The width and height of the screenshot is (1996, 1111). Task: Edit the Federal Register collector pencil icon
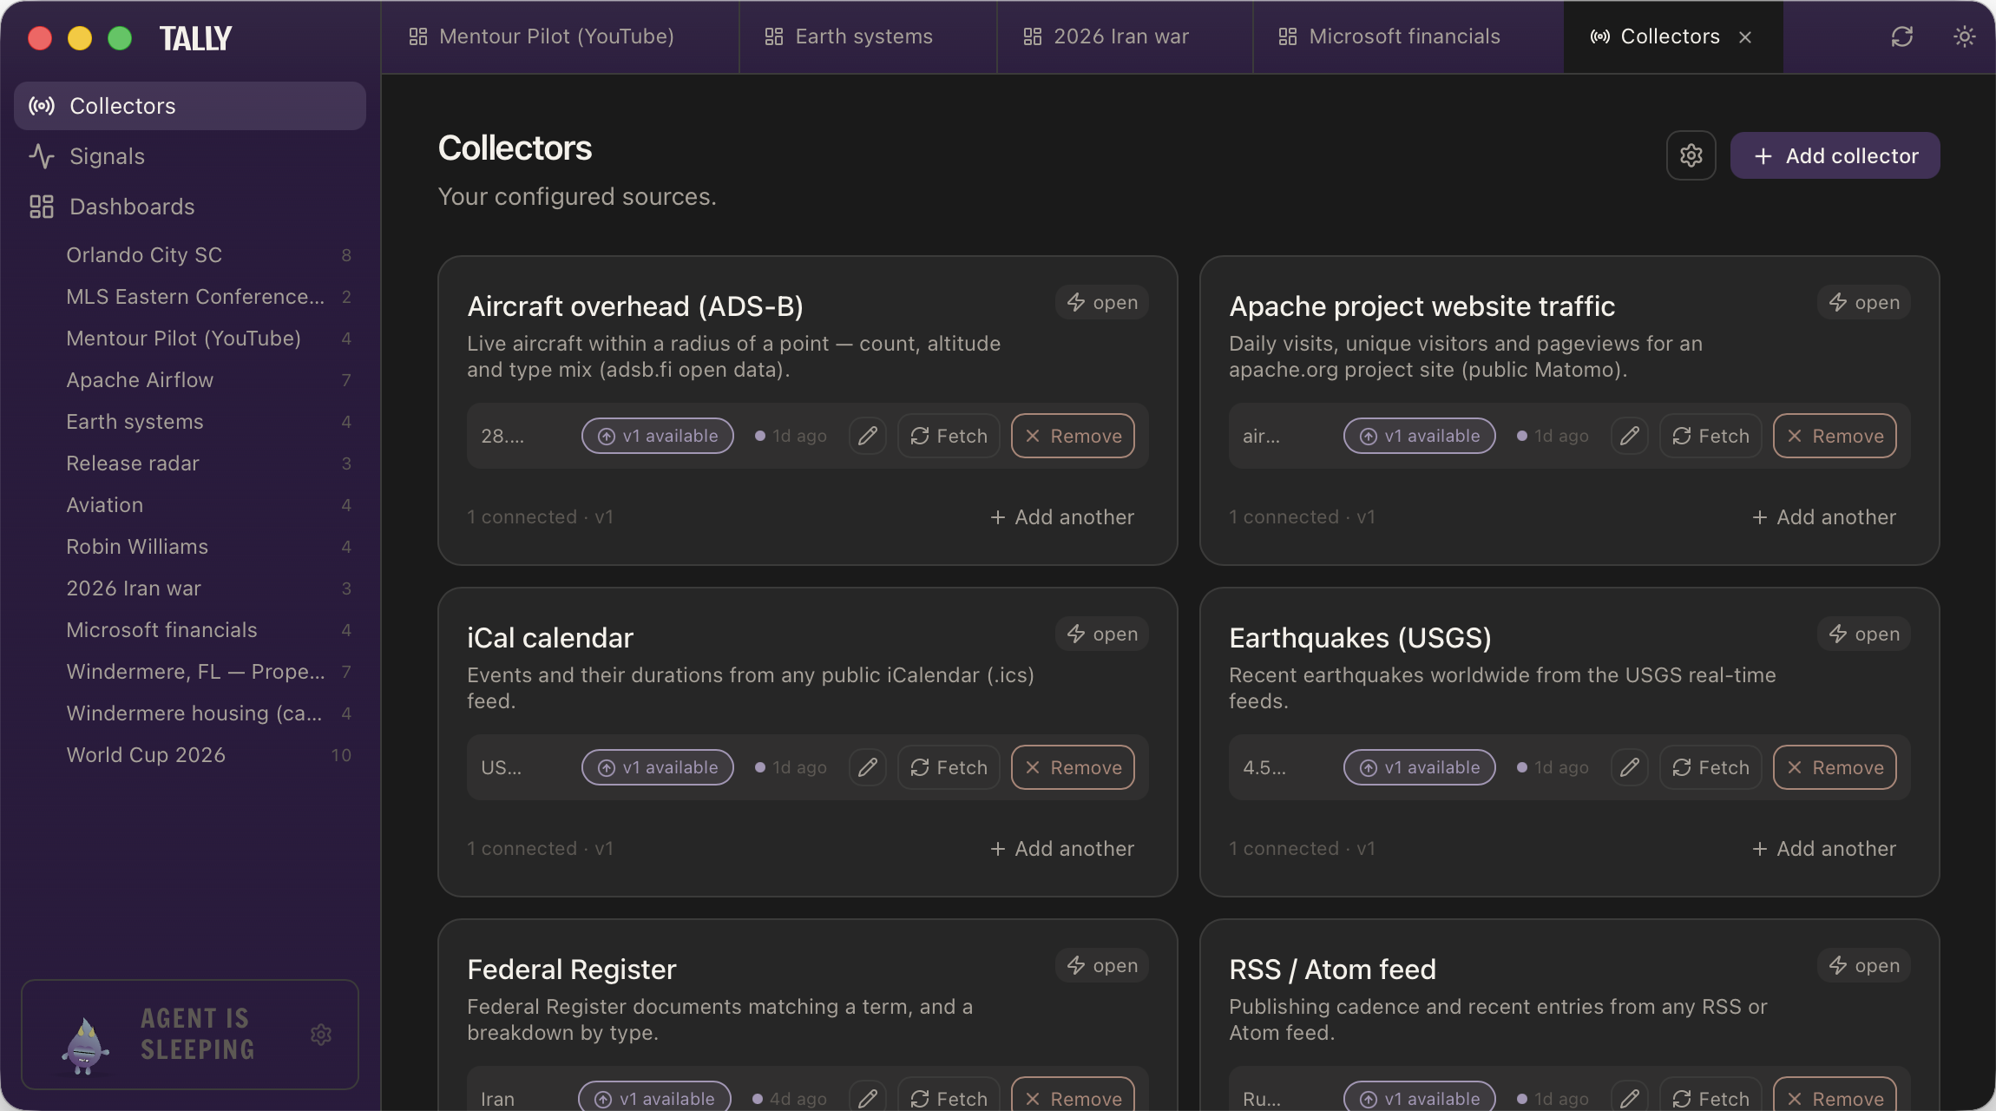pos(867,1097)
